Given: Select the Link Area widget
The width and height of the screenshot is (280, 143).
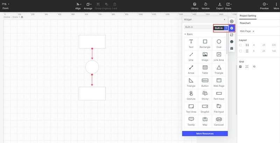Looking at the screenshot, I should pyautogui.click(x=219, y=57).
